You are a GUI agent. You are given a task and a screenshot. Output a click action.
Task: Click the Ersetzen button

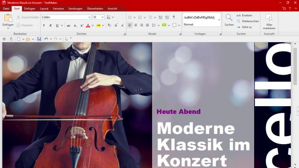[x=244, y=15]
